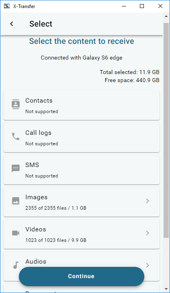This screenshot has height=293, width=170.
Task: Expand Images using its chevron arrow
Action: tap(147, 201)
